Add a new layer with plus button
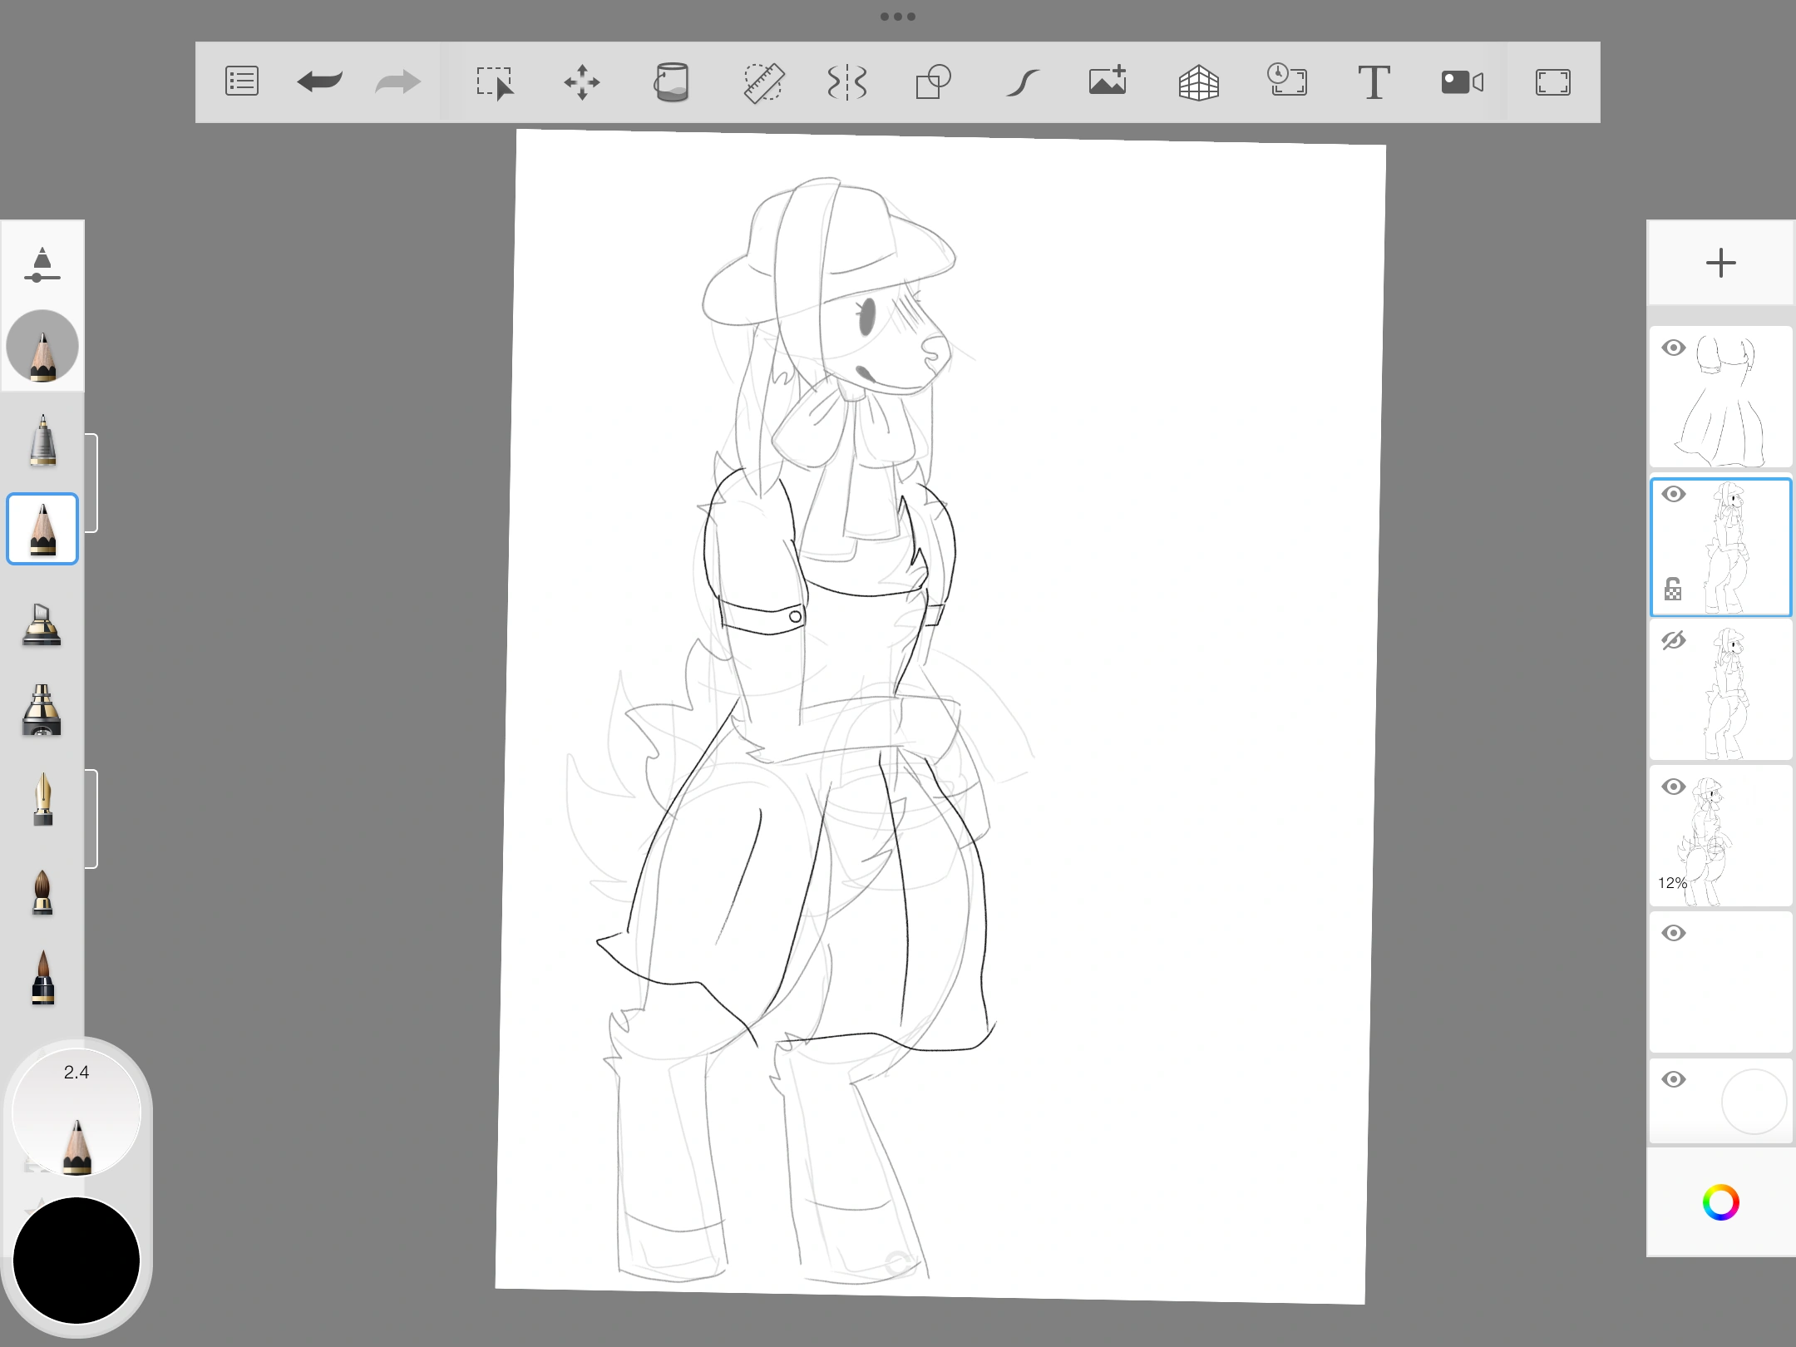This screenshot has width=1796, height=1347. 1720,264
